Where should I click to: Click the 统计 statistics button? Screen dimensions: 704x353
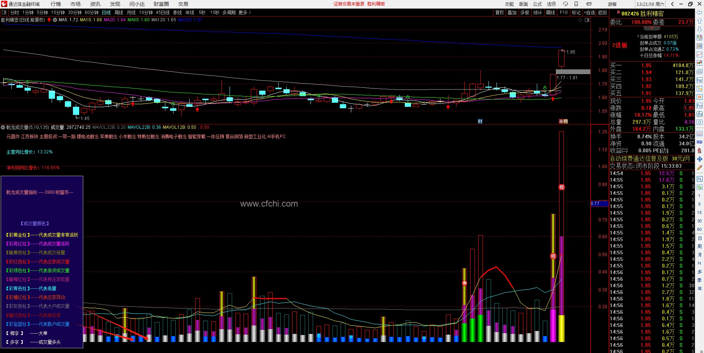538,12
